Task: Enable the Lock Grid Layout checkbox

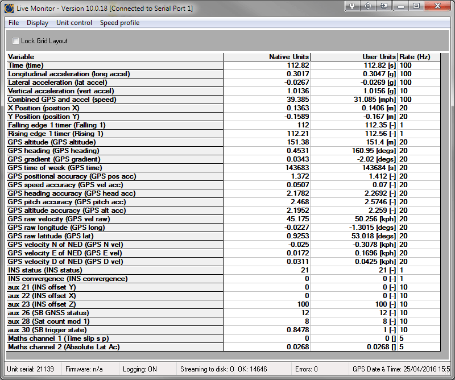Action: tap(15, 41)
